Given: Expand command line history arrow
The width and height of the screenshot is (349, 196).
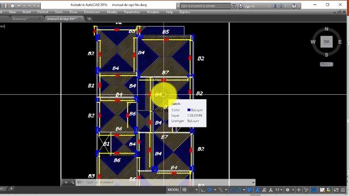Looking at the screenshot, I should [253, 182].
